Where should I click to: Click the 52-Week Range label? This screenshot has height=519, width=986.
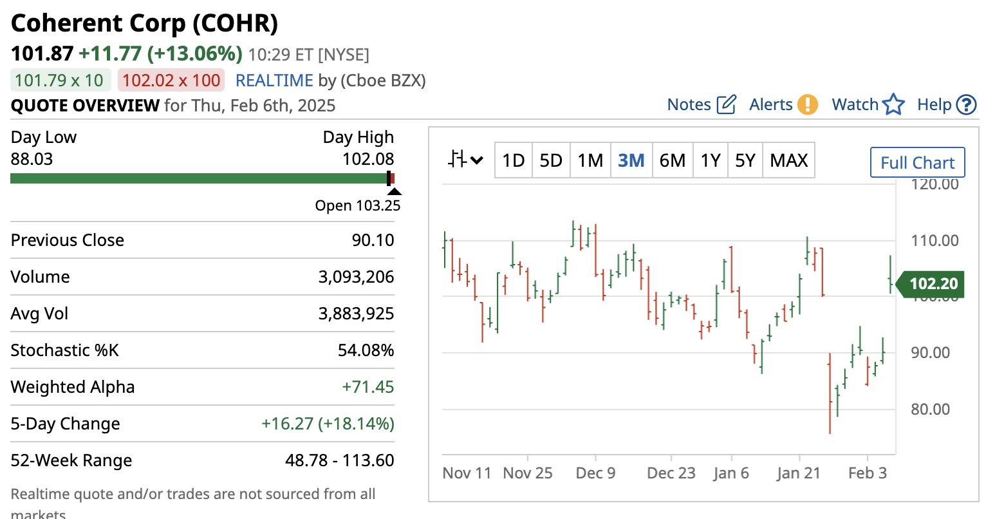click(x=71, y=460)
